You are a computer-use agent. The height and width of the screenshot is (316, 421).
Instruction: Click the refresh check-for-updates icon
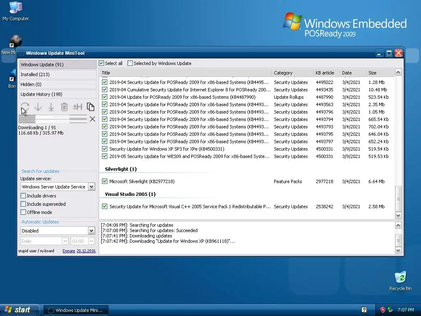coord(25,107)
